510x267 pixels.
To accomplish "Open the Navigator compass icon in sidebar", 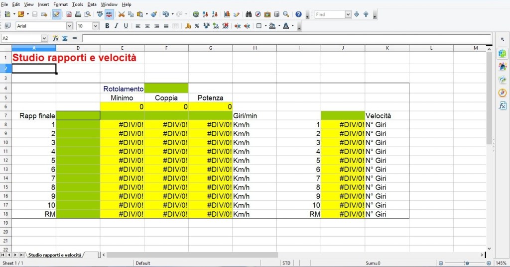I will (503, 92).
